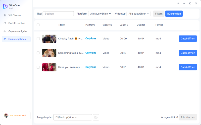
Task: Click the Qualität column header
Action: [141, 25]
